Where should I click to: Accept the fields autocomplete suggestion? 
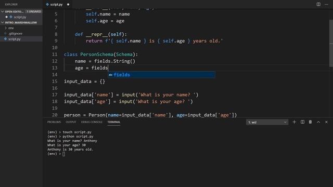pyautogui.click(x=161, y=75)
